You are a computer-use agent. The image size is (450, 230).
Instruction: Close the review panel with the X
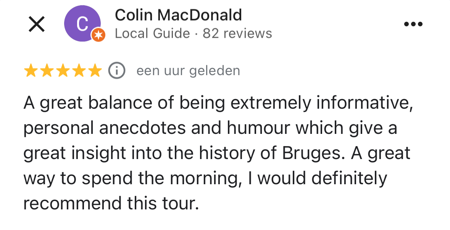(x=36, y=24)
